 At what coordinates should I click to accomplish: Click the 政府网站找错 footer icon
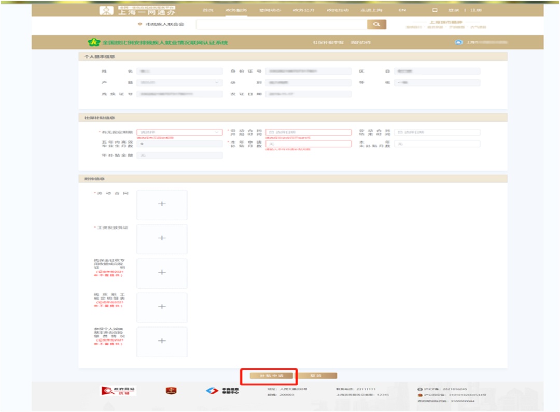click(118, 391)
